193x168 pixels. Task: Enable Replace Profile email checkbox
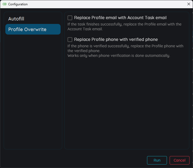click(70, 18)
